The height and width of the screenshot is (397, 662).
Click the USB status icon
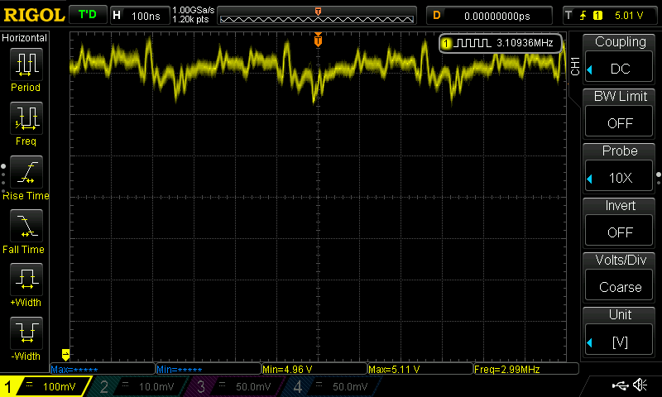(x=621, y=385)
